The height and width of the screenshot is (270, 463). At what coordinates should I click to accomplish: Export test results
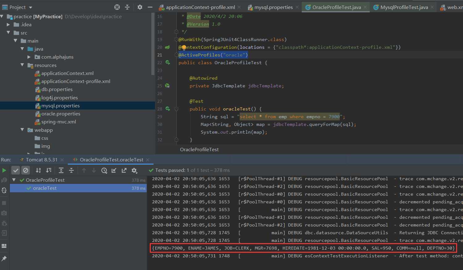(124, 170)
